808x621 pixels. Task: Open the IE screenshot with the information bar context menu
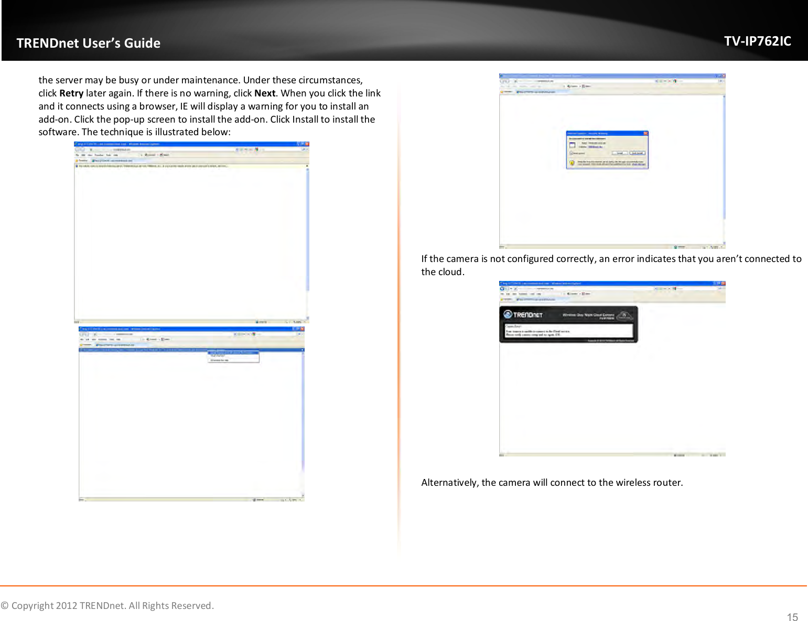[191, 414]
